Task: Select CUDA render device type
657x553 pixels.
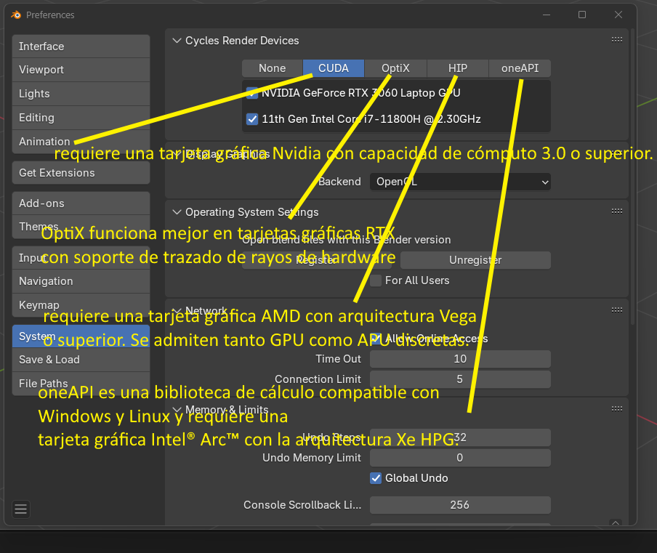Action: point(334,68)
